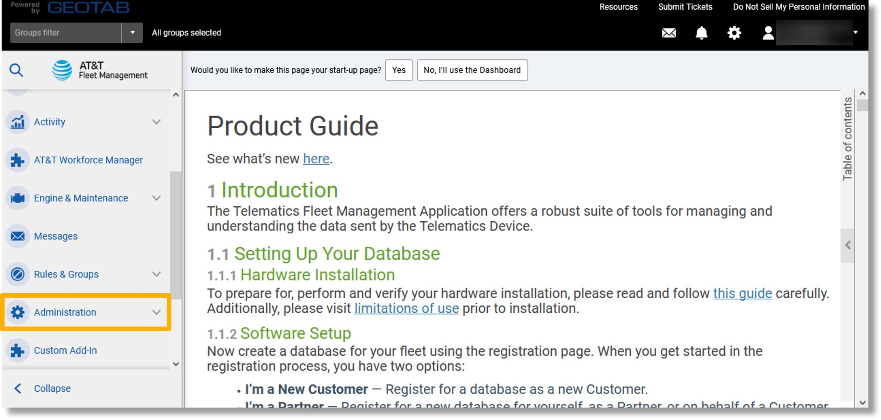The height and width of the screenshot is (420, 881).
Task: Click the Engine & Maintenance engine icon
Action: (x=18, y=198)
